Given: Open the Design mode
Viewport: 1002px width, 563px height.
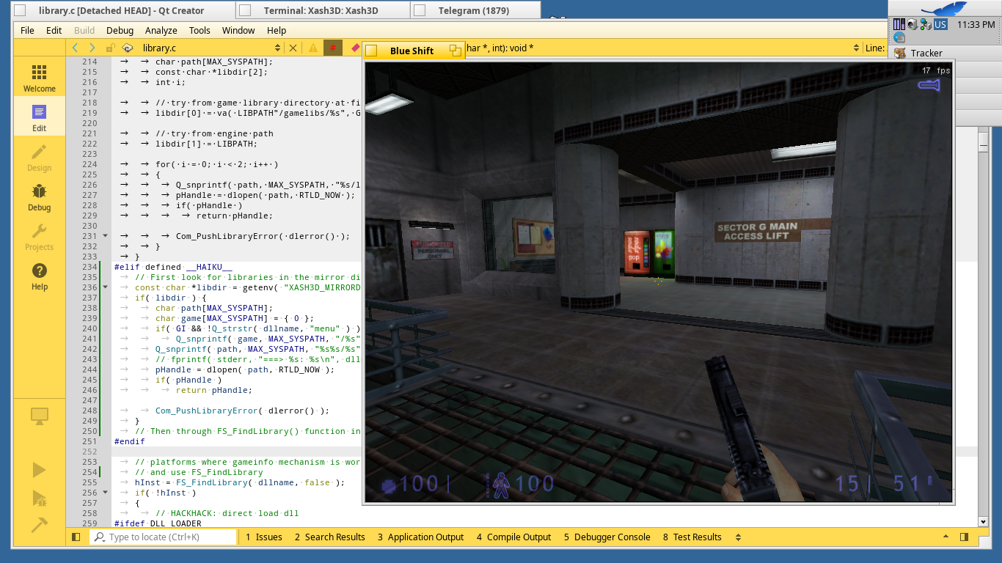Looking at the screenshot, I should [x=40, y=157].
